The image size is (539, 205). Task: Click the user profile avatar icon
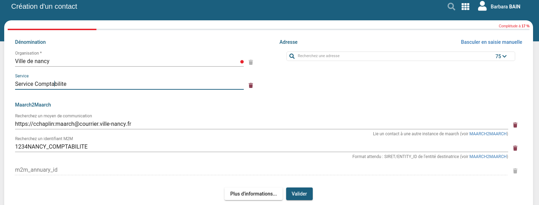(x=482, y=6)
